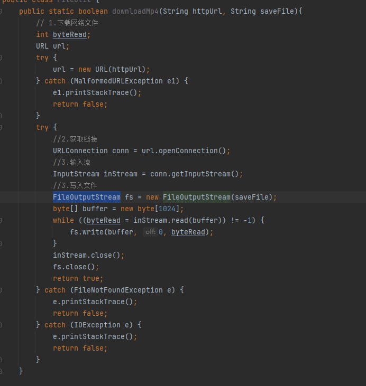Click the 1024 buffer size number
This screenshot has width=366, height=386.
(x=167, y=209)
